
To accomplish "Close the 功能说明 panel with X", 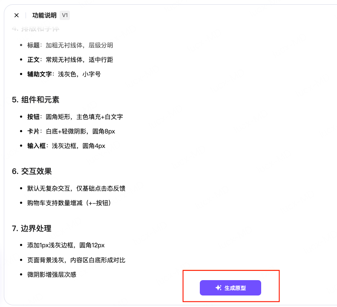I will click(16, 15).
